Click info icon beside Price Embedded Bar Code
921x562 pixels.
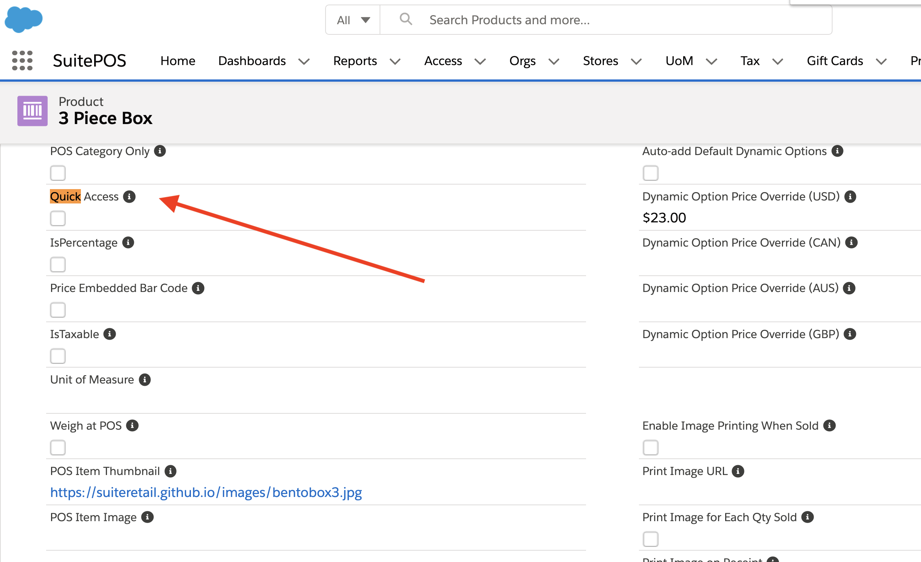[x=198, y=288]
